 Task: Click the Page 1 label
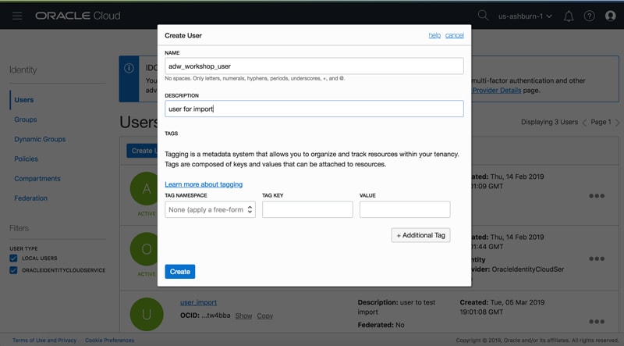[x=601, y=122]
